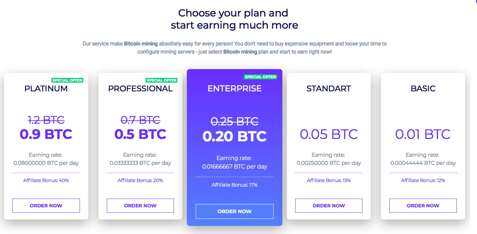Order the Professional plan
This screenshot has height=234, width=477.
(x=140, y=206)
